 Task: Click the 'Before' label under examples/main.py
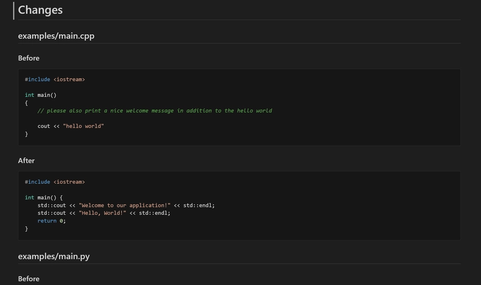pyautogui.click(x=28, y=279)
